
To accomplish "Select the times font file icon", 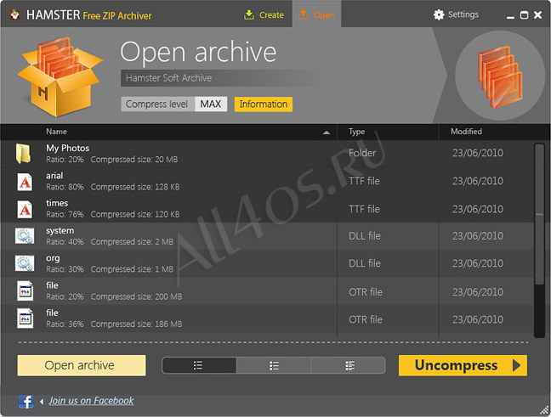I will tap(25, 209).
